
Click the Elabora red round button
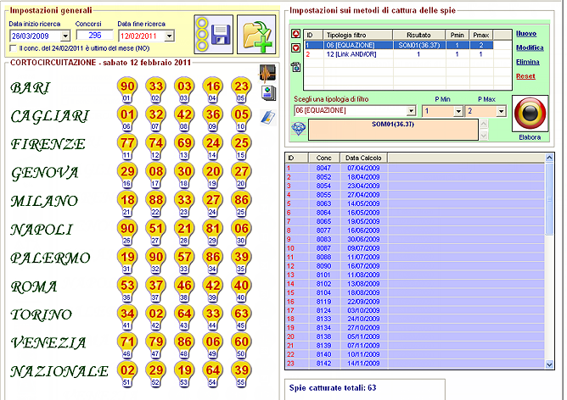(530, 114)
